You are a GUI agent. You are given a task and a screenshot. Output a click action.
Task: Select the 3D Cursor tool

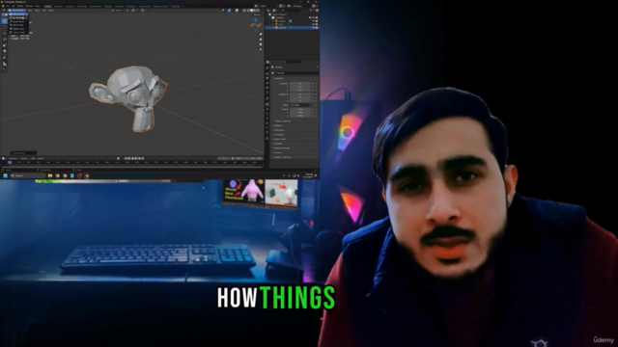click(5, 27)
